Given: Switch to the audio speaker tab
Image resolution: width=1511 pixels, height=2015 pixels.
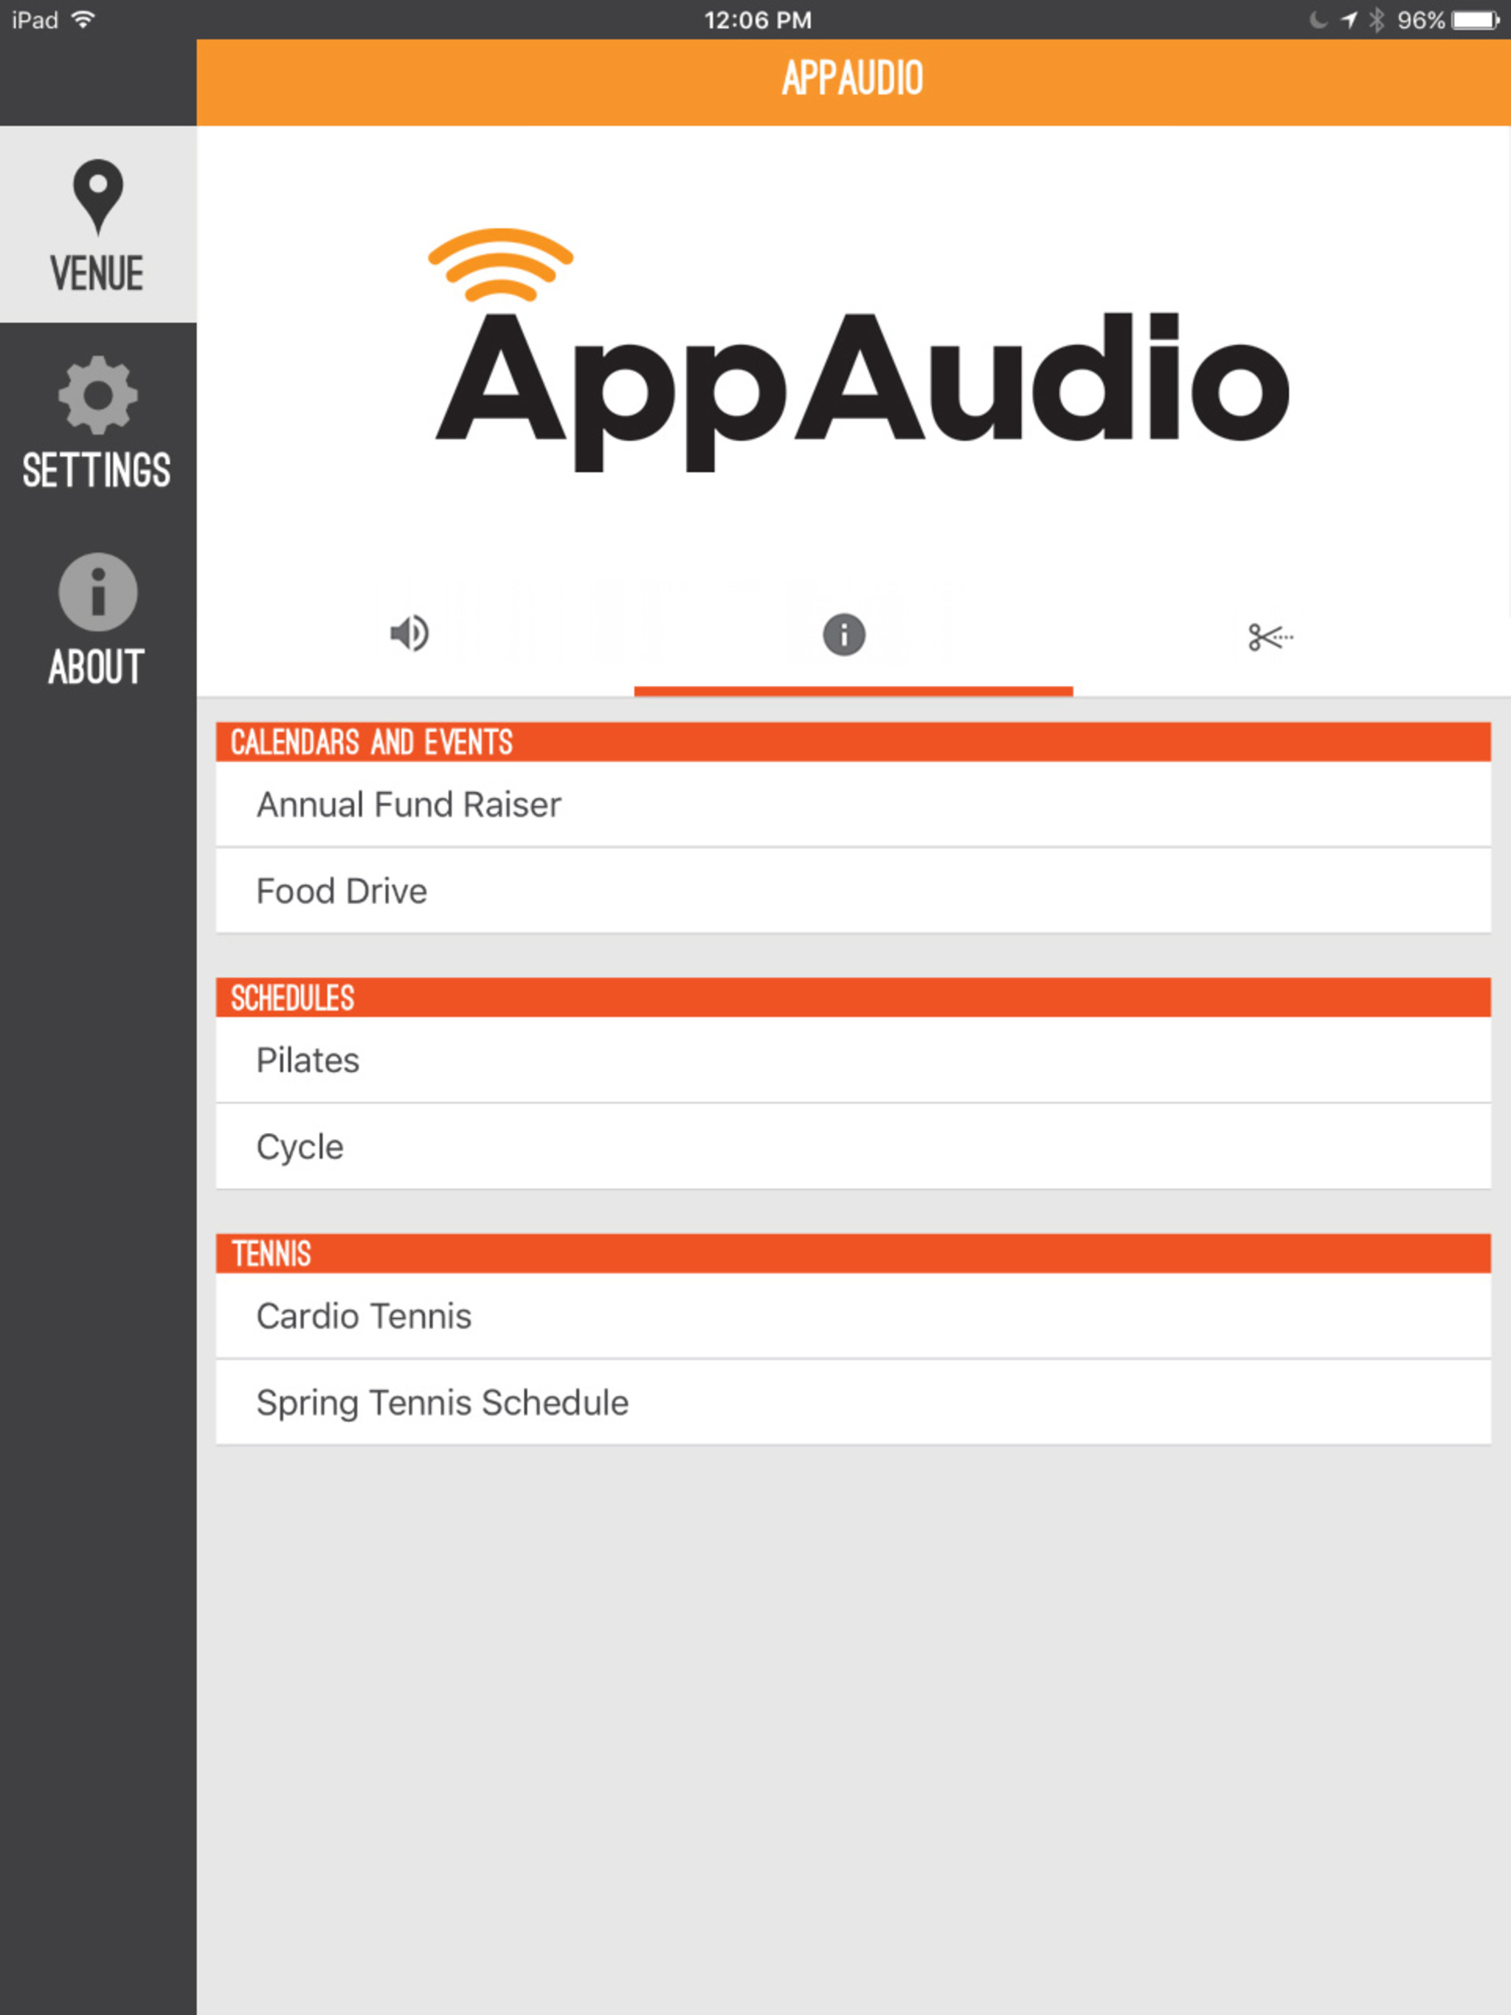Looking at the screenshot, I should tap(410, 633).
